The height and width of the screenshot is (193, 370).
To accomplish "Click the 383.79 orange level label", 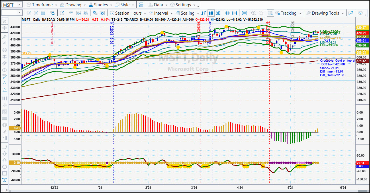I will coord(26,53).
